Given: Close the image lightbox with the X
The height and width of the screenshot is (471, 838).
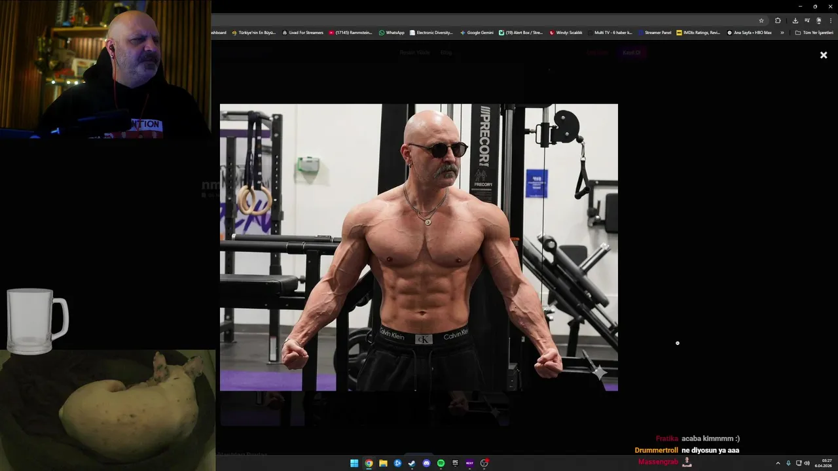Looking at the screenshot, I should tap(824, 56).
